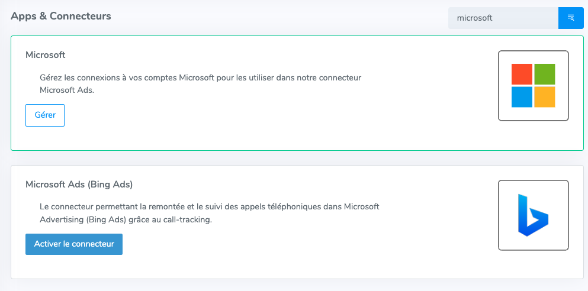This screenshot has height=291, width=588.
Task: Click the "Gérez les connexions" description line
Action: 200,77
